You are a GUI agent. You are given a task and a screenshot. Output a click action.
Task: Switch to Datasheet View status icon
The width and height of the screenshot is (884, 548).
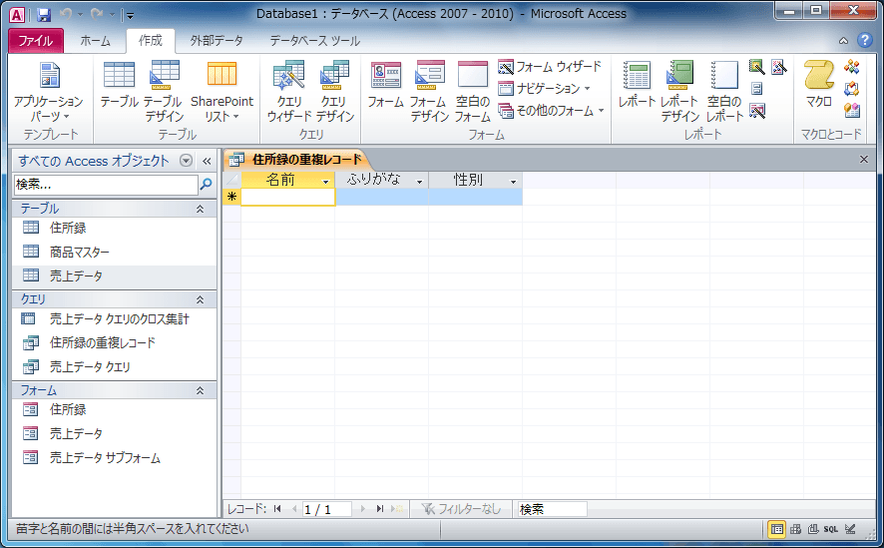tap(777, 529)
